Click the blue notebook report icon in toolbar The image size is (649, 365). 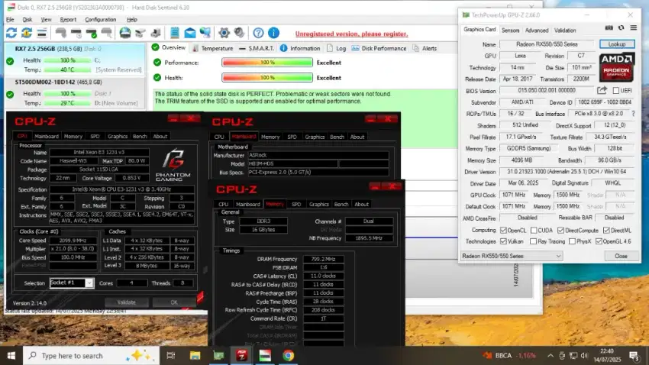click(x=175, y=33)
